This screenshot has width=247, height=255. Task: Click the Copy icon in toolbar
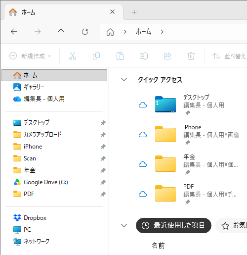point(96,56)
